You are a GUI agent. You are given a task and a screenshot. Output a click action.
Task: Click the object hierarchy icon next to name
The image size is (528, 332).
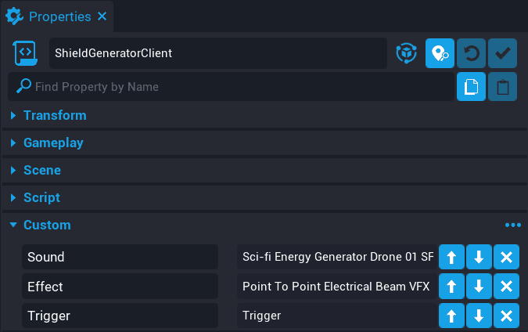click(x=406, y=53)
